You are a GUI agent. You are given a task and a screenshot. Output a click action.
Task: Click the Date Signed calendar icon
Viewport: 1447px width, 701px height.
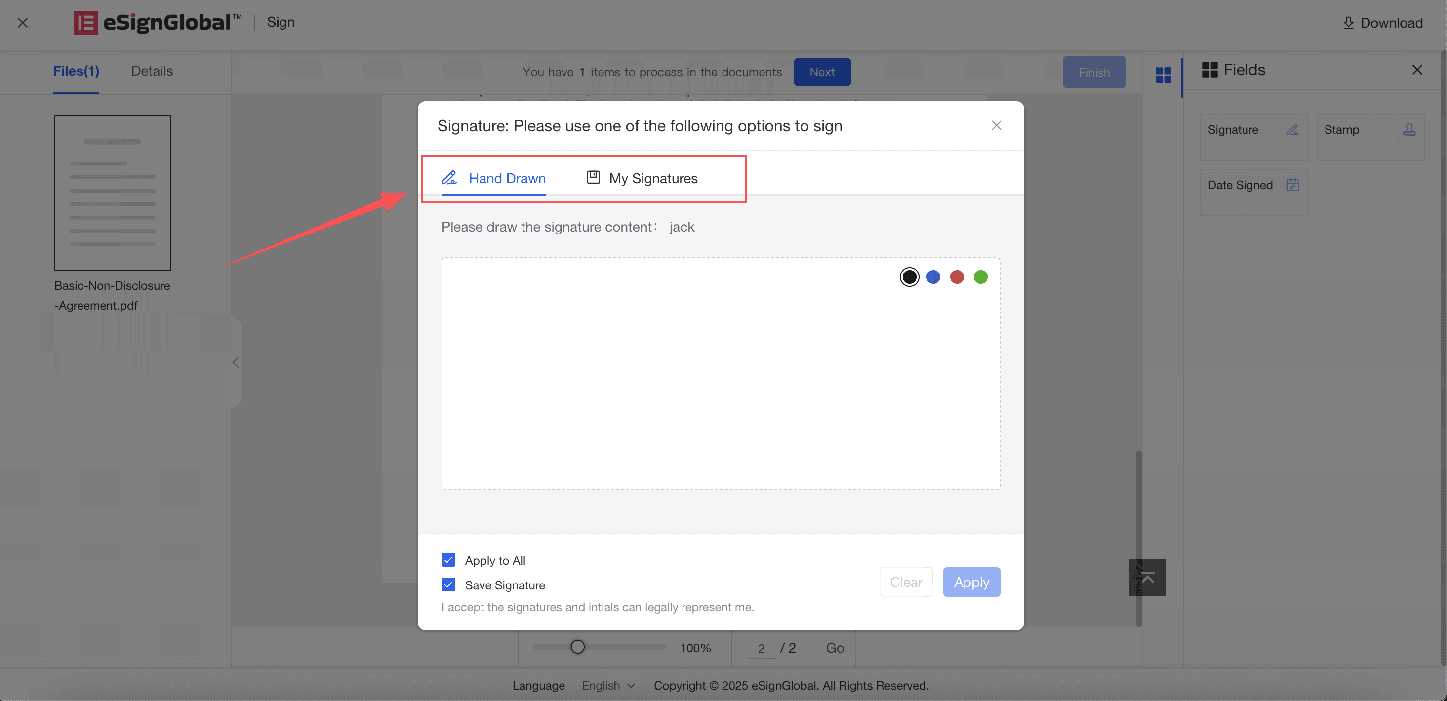click(1292, 185)
